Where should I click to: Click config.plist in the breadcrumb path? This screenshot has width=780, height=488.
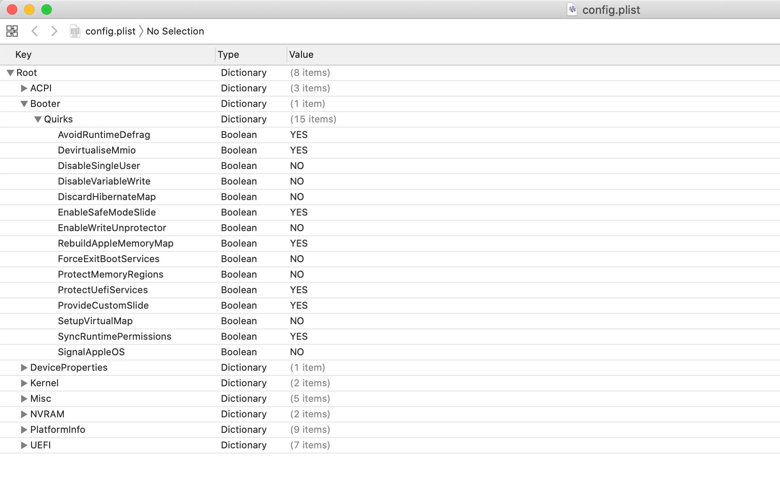[x=110, y=31]
